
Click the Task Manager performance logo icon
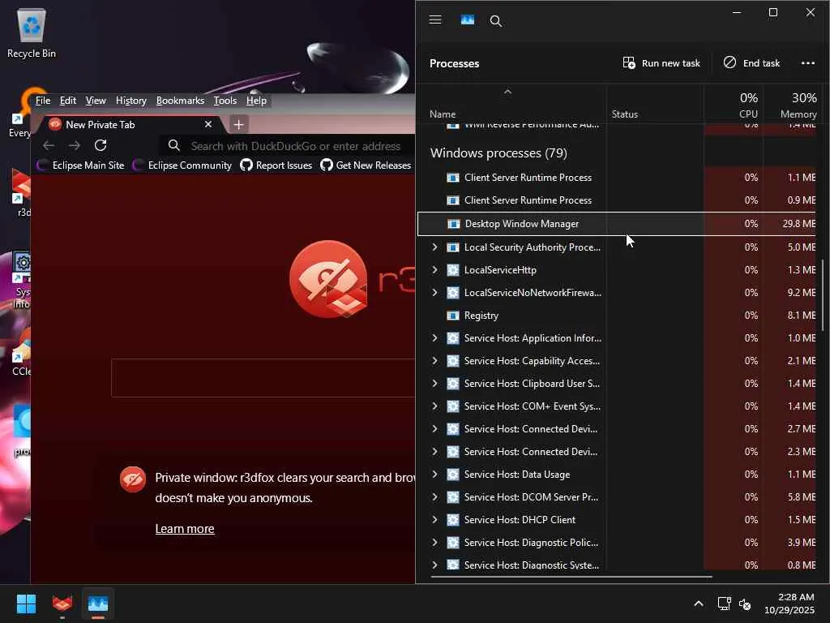coord(468,20)
